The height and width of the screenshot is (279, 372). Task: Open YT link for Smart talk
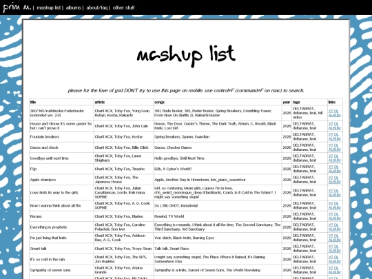click(331, 247)
